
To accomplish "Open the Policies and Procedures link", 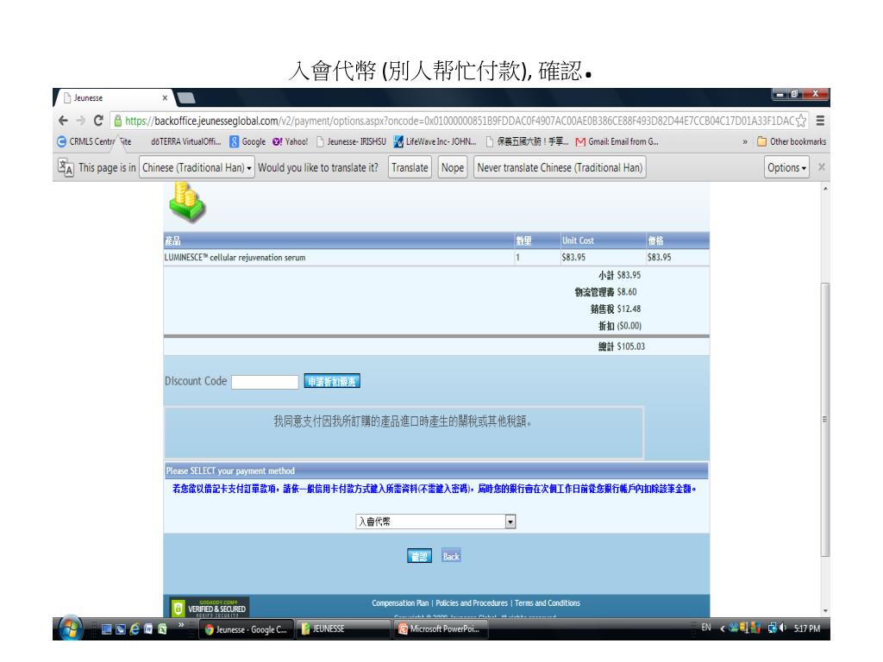I will (472, 603).
